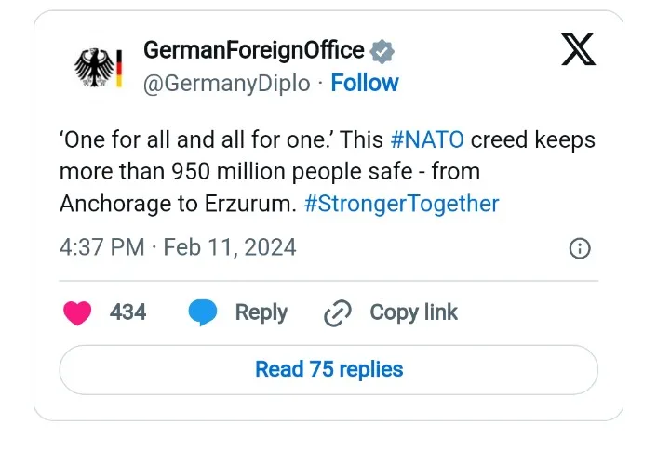Select the Copy link text
657x451 pixels.
coord(413,312)
